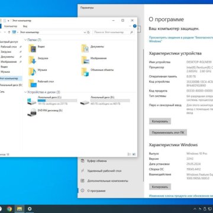Expand the Explorer ribbon chevron
213x213 pixels.
(130, 26)
